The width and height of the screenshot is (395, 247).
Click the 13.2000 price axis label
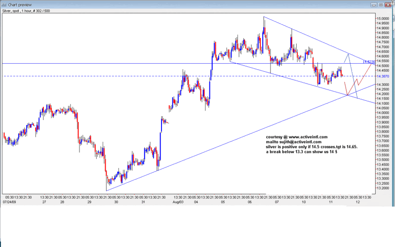pyautogui.click(x=382, y=188)
